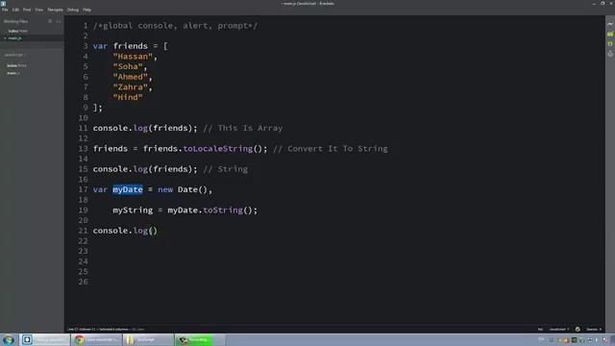
Task: Click the linting status icon in status bar
Action: pos(578,329)
